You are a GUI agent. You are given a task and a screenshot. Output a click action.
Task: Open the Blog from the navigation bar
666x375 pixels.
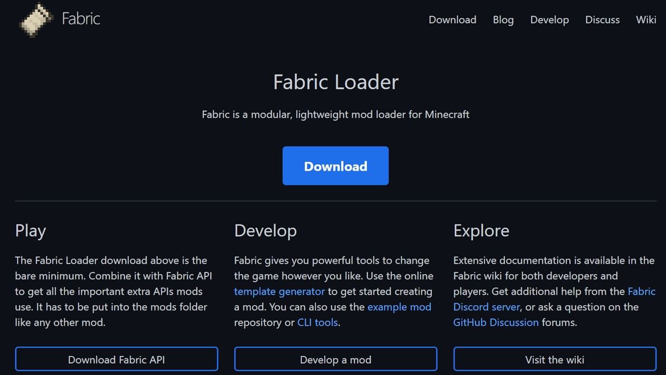503,20
